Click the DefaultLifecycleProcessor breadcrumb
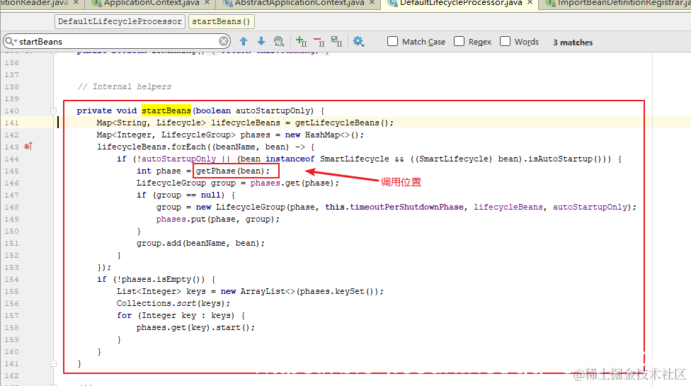The image size is (691, 386). (x=120, y=21)
